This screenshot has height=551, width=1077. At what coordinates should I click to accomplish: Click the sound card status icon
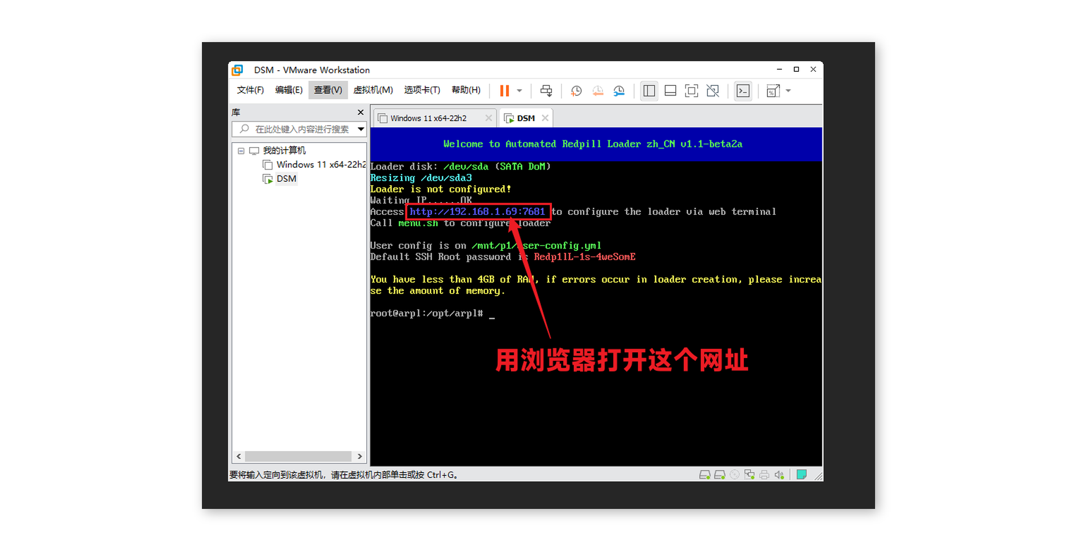779,475
